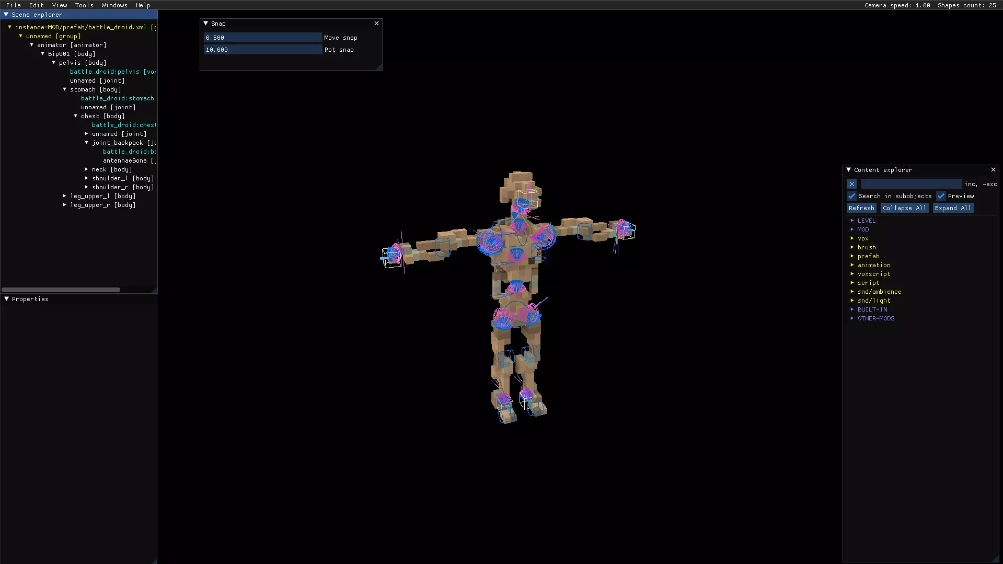Click the Content explorer search field

(911, 184)
